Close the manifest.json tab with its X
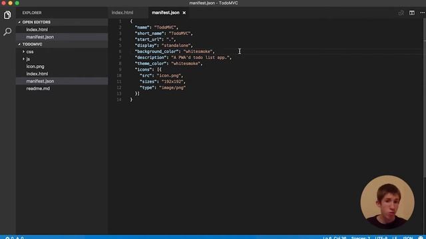This screenshot has height=239, width=426. coord(184,13)
